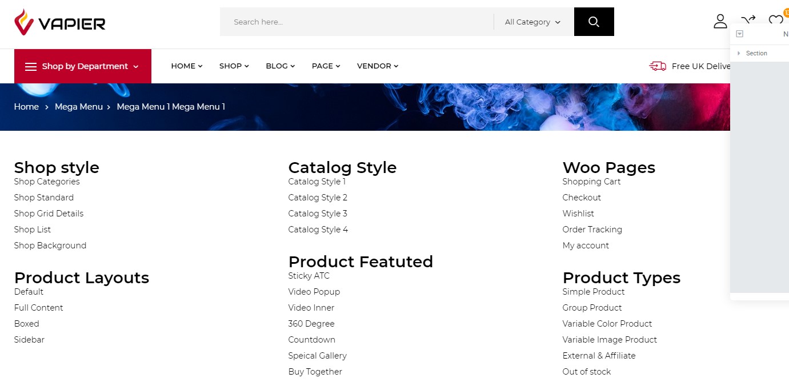Viewport: 789px width, 386px height.
Task: Click the Product Layouts heading
Action: click(82, 278)
